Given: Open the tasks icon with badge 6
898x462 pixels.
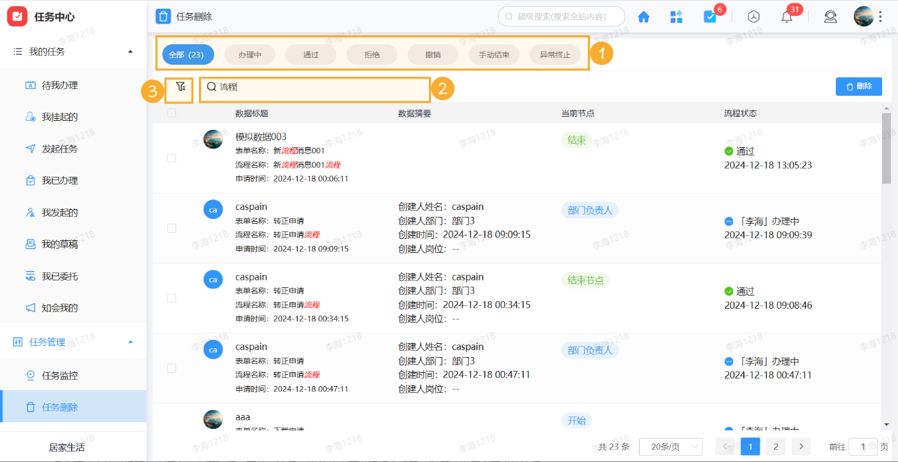Looking at the screenshot, I should (x=711, y=16).
